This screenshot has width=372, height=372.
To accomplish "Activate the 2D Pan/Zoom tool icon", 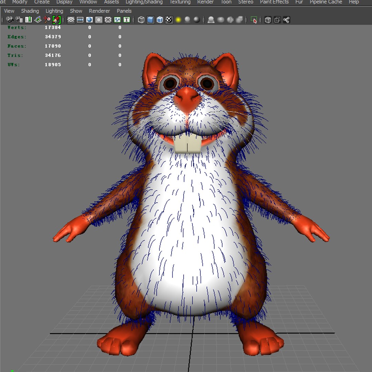I will pos(47,20).
